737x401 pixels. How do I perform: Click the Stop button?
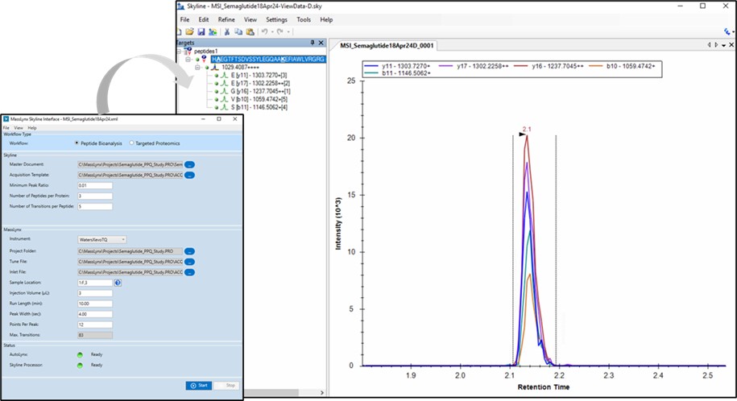[226, 386]
